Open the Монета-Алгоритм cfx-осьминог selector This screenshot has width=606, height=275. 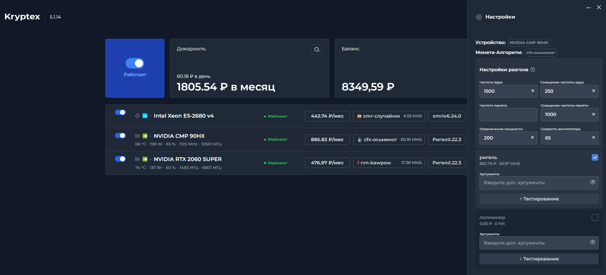540,53
